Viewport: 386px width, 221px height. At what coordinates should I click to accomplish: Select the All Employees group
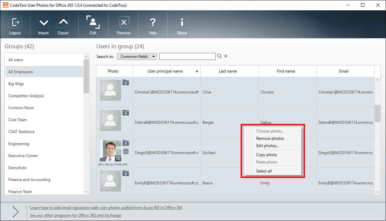point(44,72)
